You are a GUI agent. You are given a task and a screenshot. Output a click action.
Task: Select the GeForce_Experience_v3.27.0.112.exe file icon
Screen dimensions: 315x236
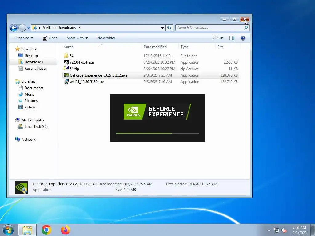click(66, 75)
